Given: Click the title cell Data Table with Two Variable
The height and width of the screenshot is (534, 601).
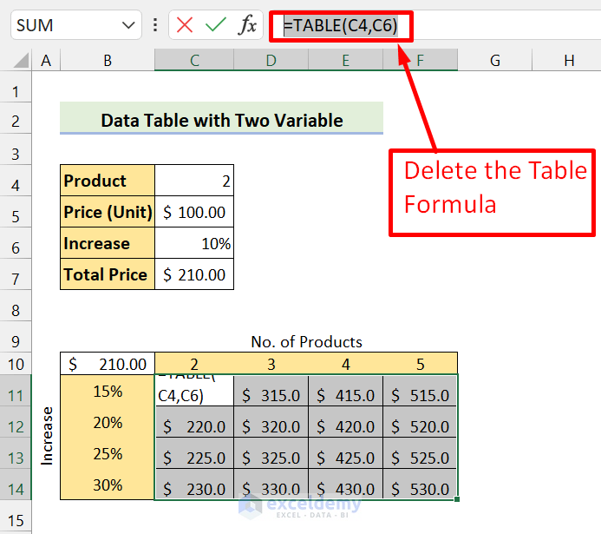Looking at the screenshot, I should tap(221, 120).
